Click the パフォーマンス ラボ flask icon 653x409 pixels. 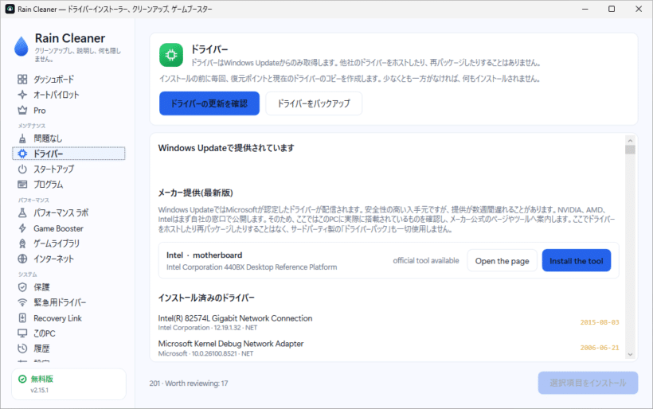pos(22,212)
